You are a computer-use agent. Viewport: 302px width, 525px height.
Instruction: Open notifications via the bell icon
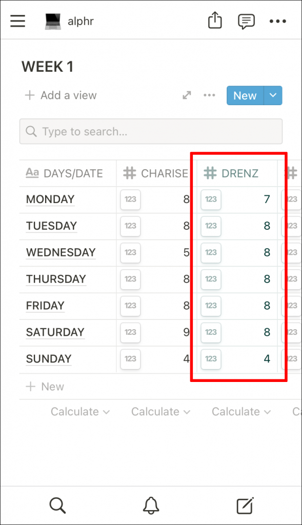[151, 506]
